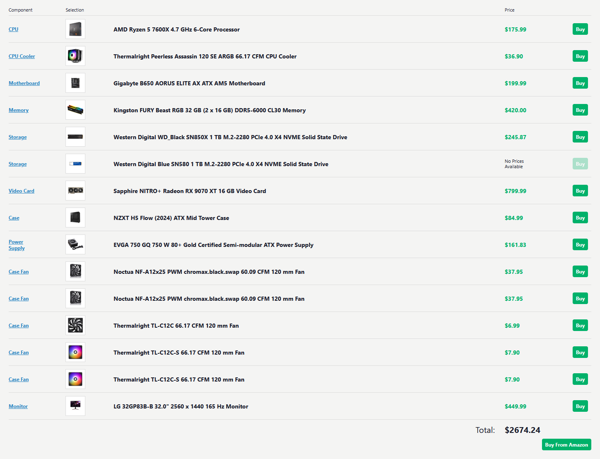600x459 pixels.
Task: Click the LG 32GP83B-B 32.0" monitor name
Action: [x=181, y=406]
